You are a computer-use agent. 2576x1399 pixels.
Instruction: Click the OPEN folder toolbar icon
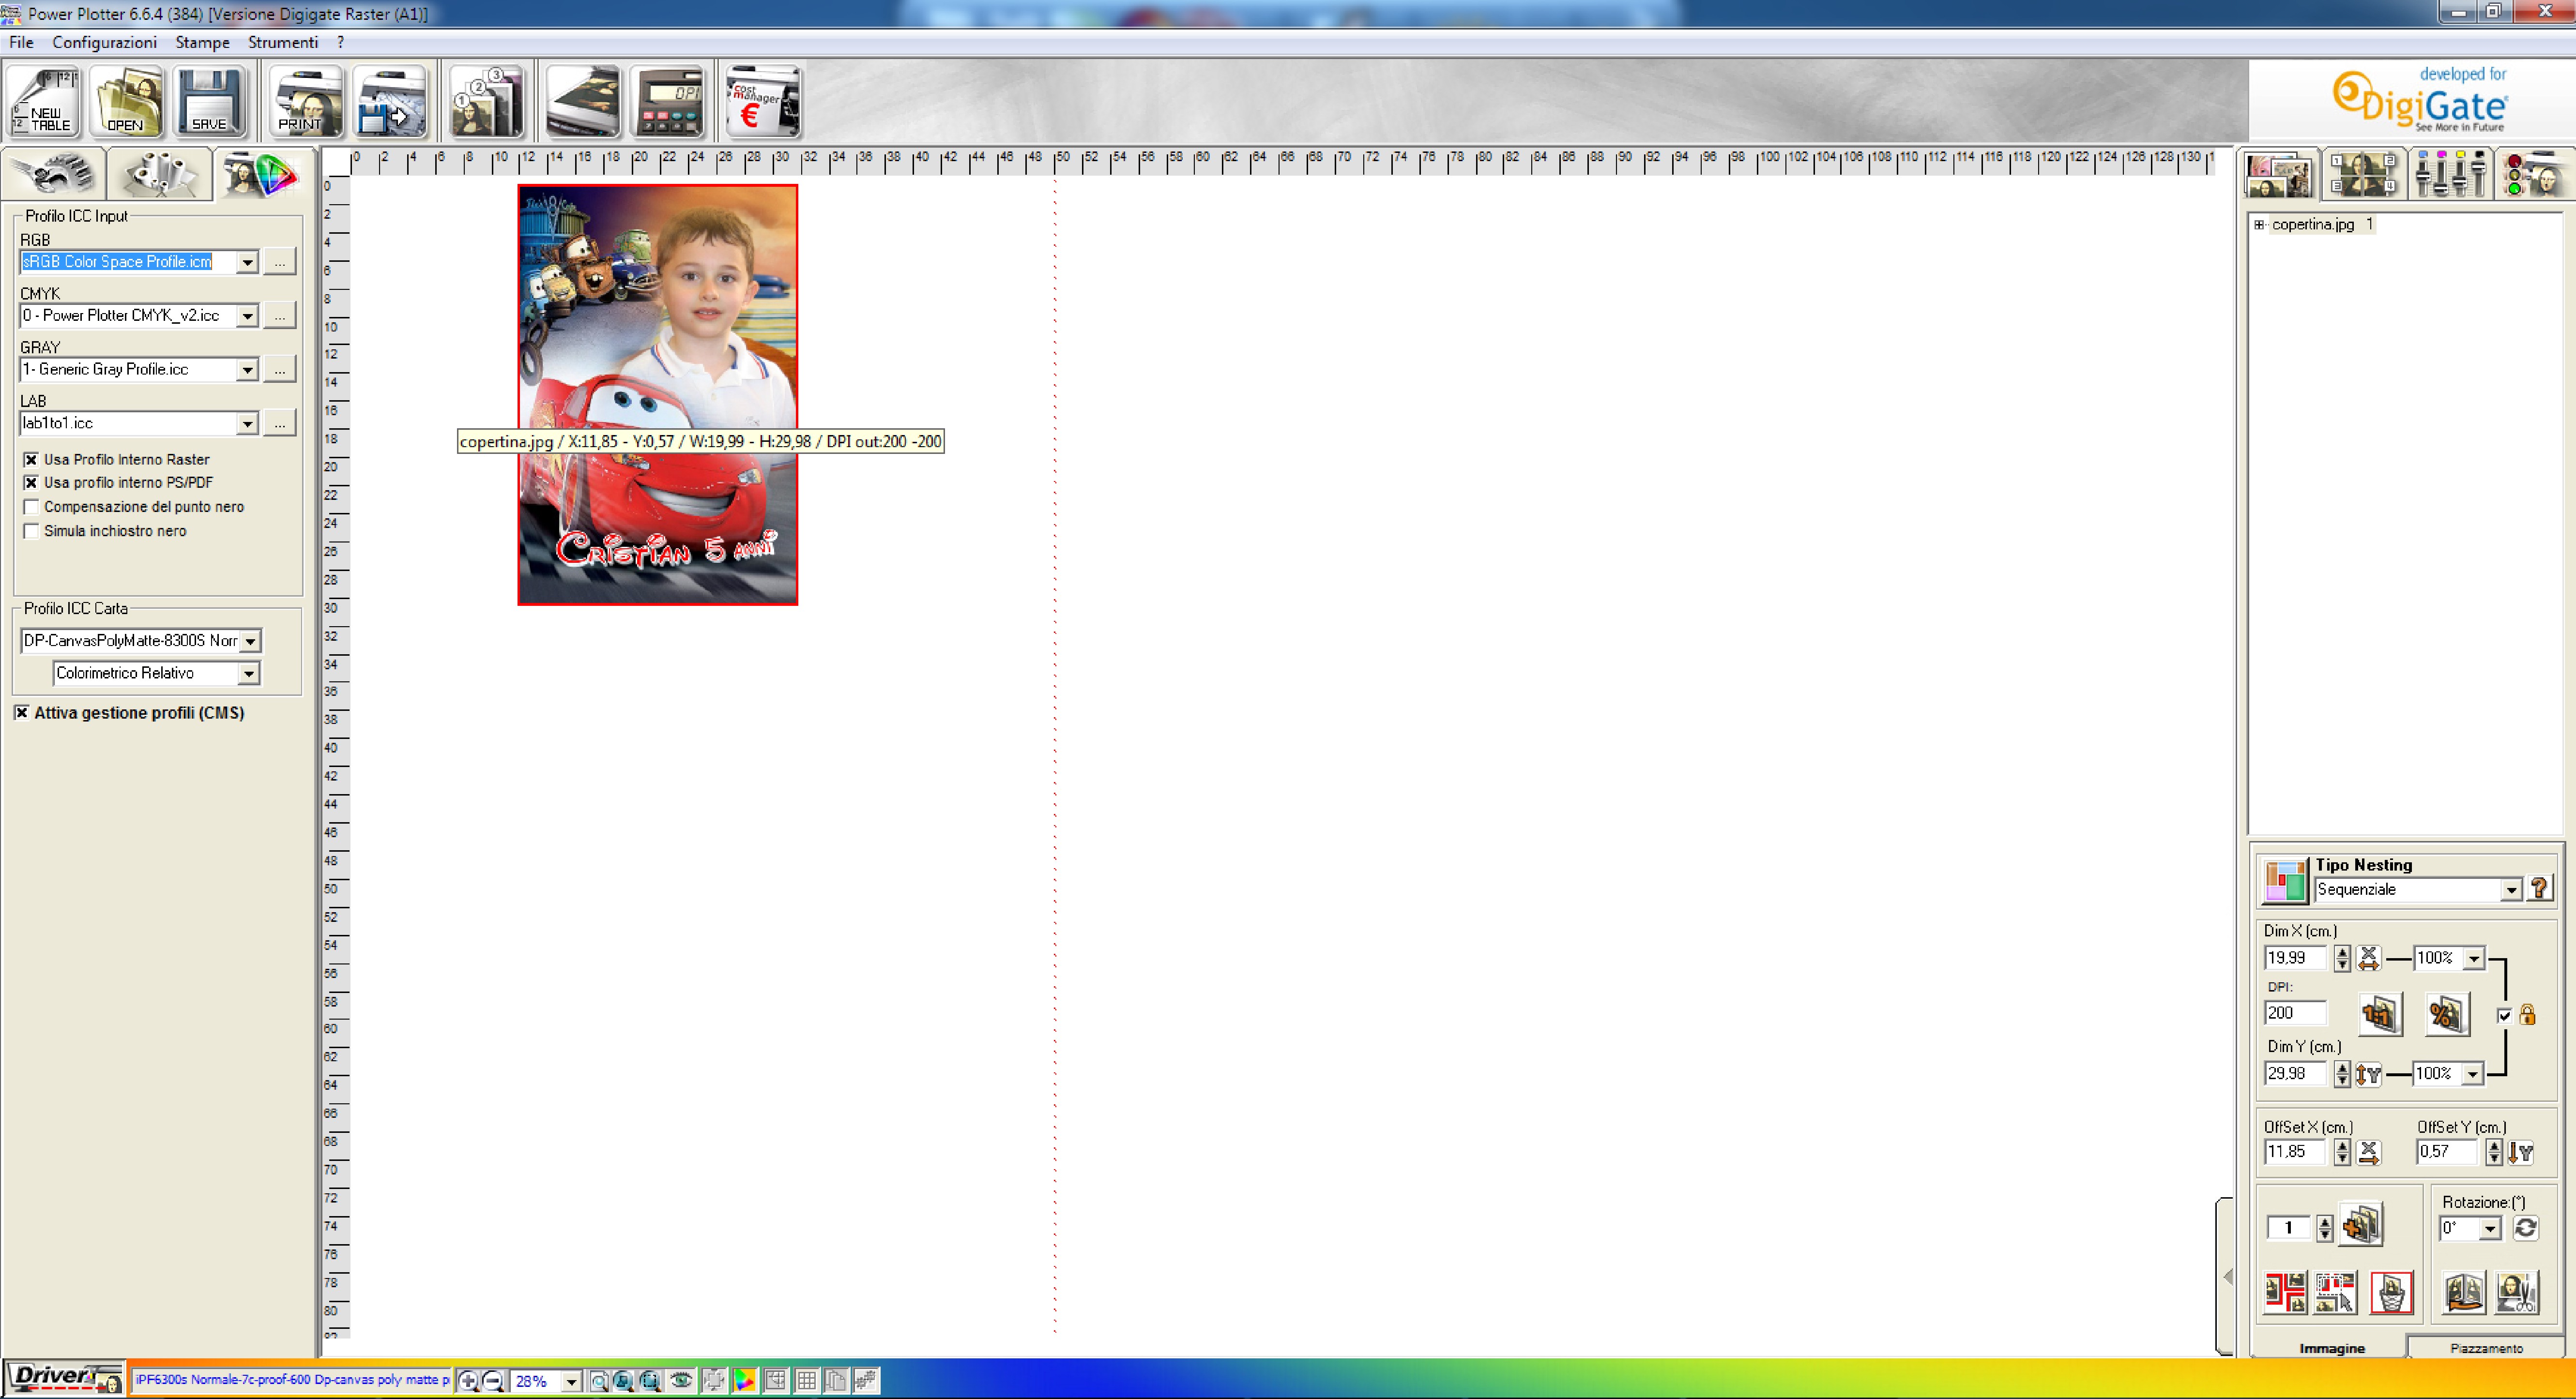point(127,101)
